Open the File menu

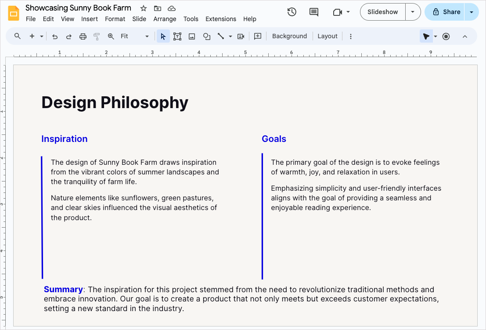click(x=31, y=19)
